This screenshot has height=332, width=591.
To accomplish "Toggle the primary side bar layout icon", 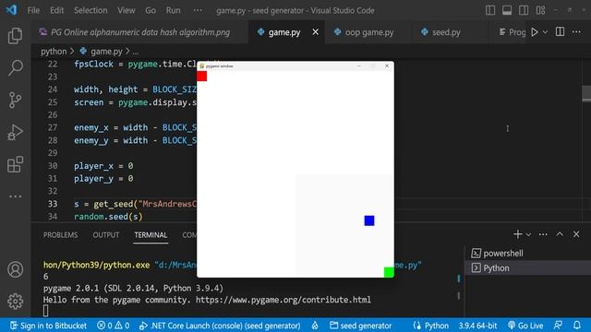I will 490,10.
